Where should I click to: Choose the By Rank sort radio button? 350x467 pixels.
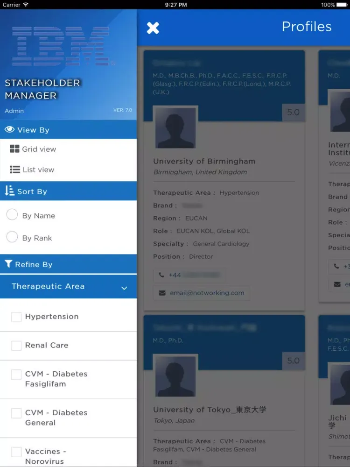coord(12,237)
